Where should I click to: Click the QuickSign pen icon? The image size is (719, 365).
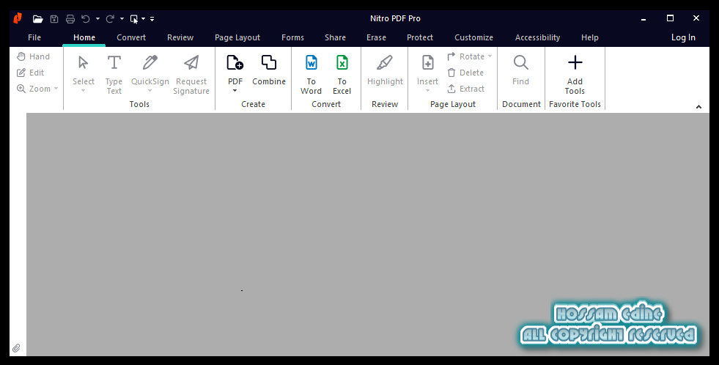tap(150, 63)
